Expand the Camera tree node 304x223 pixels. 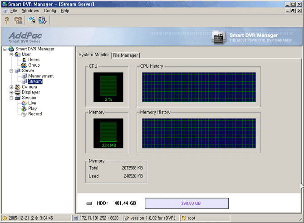11,87
